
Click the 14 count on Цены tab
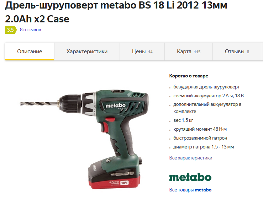tap(150, 52)
